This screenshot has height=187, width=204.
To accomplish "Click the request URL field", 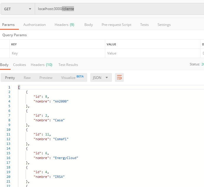I will (x=118, y=9).
